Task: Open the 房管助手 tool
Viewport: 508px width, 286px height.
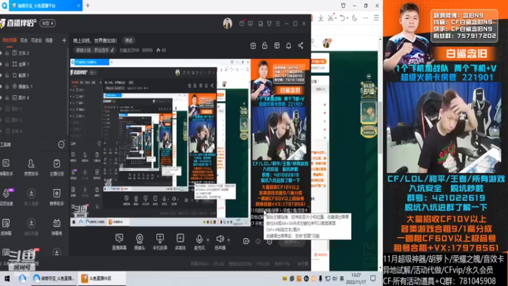Action: point(31,167)
